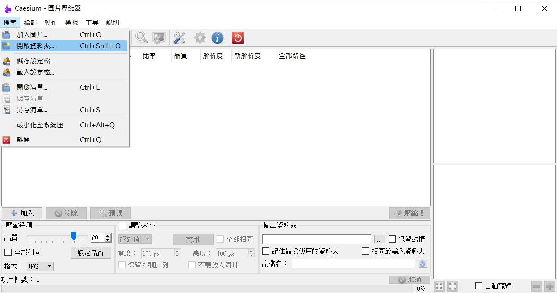The image size is (557, 293).
Task: Click the 取消 button
Action: [x=410, y=280]
